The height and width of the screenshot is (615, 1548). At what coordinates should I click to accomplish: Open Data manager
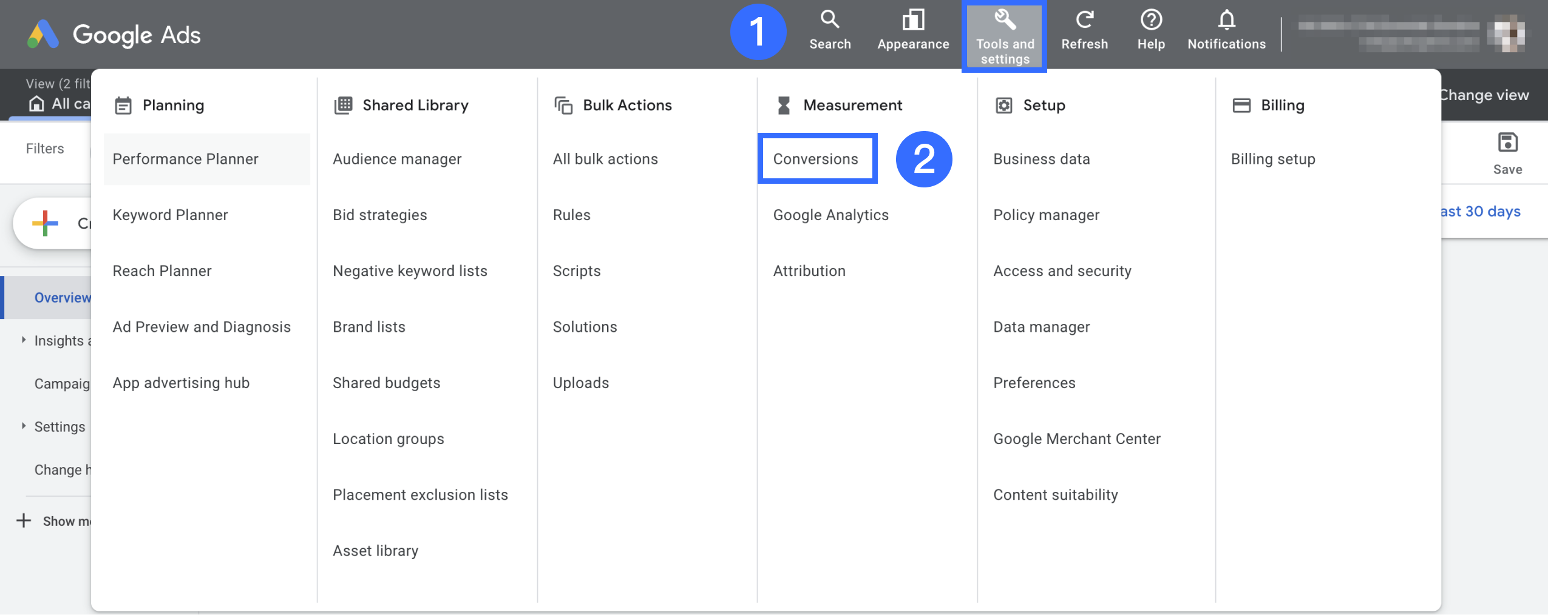point(1041,327)
